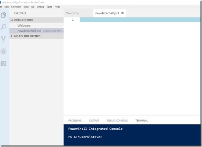Close the newdetachall.ps1 editor tab
This screenshot has width=202, height=147.
123,13
